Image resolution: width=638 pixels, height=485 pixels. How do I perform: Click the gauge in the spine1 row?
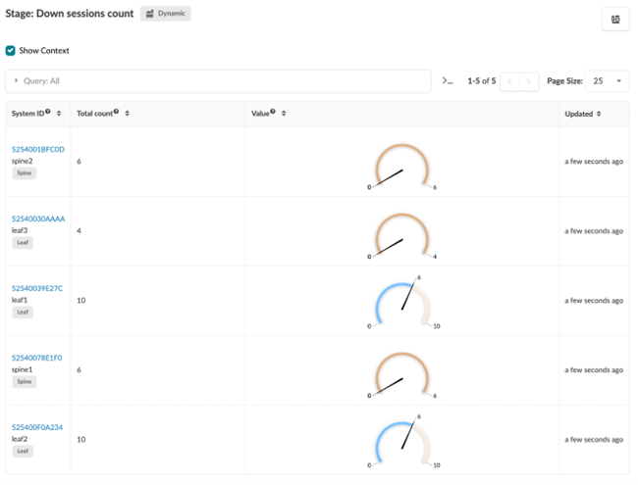click(402, 374)
